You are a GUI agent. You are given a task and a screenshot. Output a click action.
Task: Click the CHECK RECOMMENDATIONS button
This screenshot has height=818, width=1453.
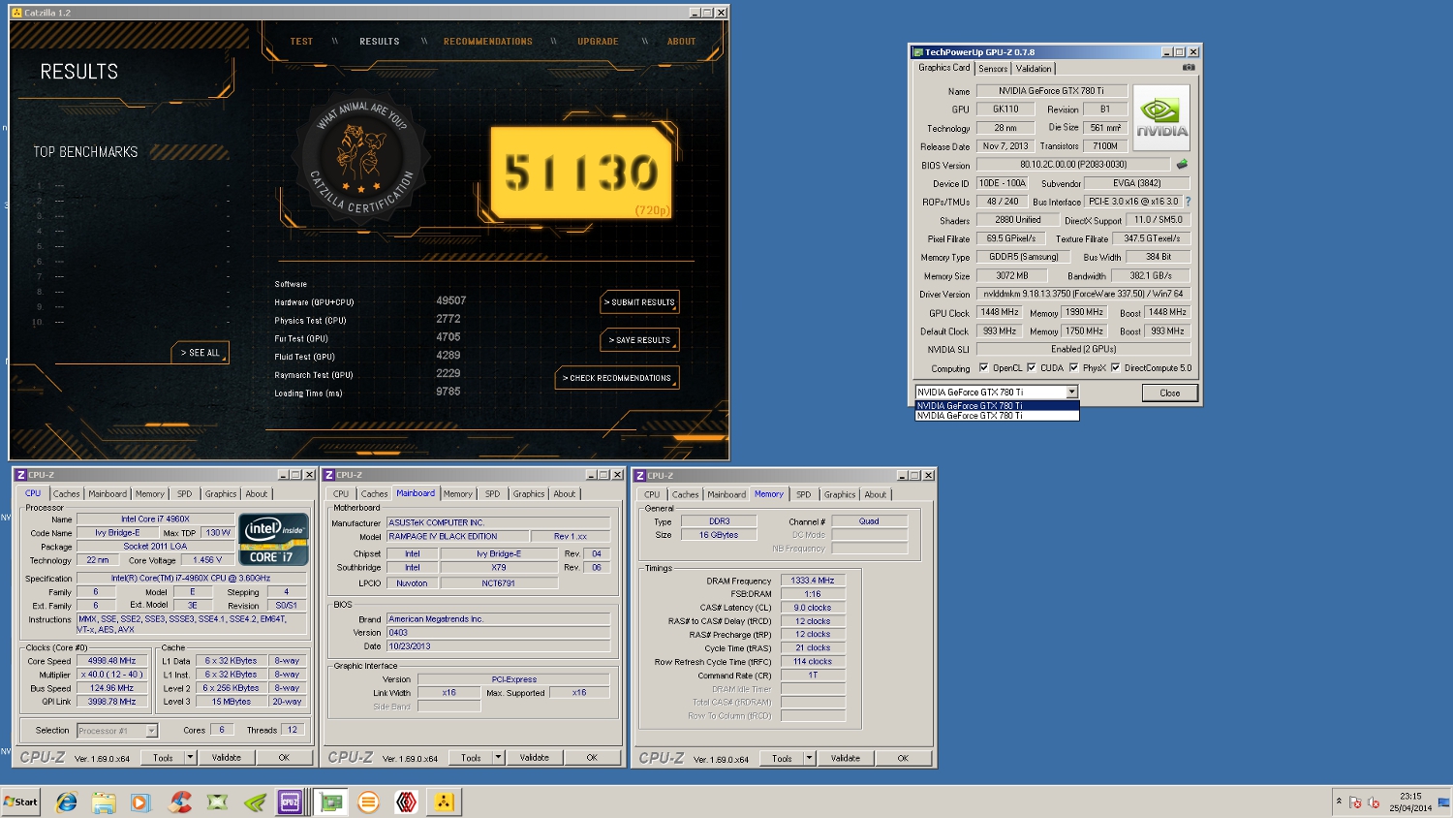click(x=617, y=378)
